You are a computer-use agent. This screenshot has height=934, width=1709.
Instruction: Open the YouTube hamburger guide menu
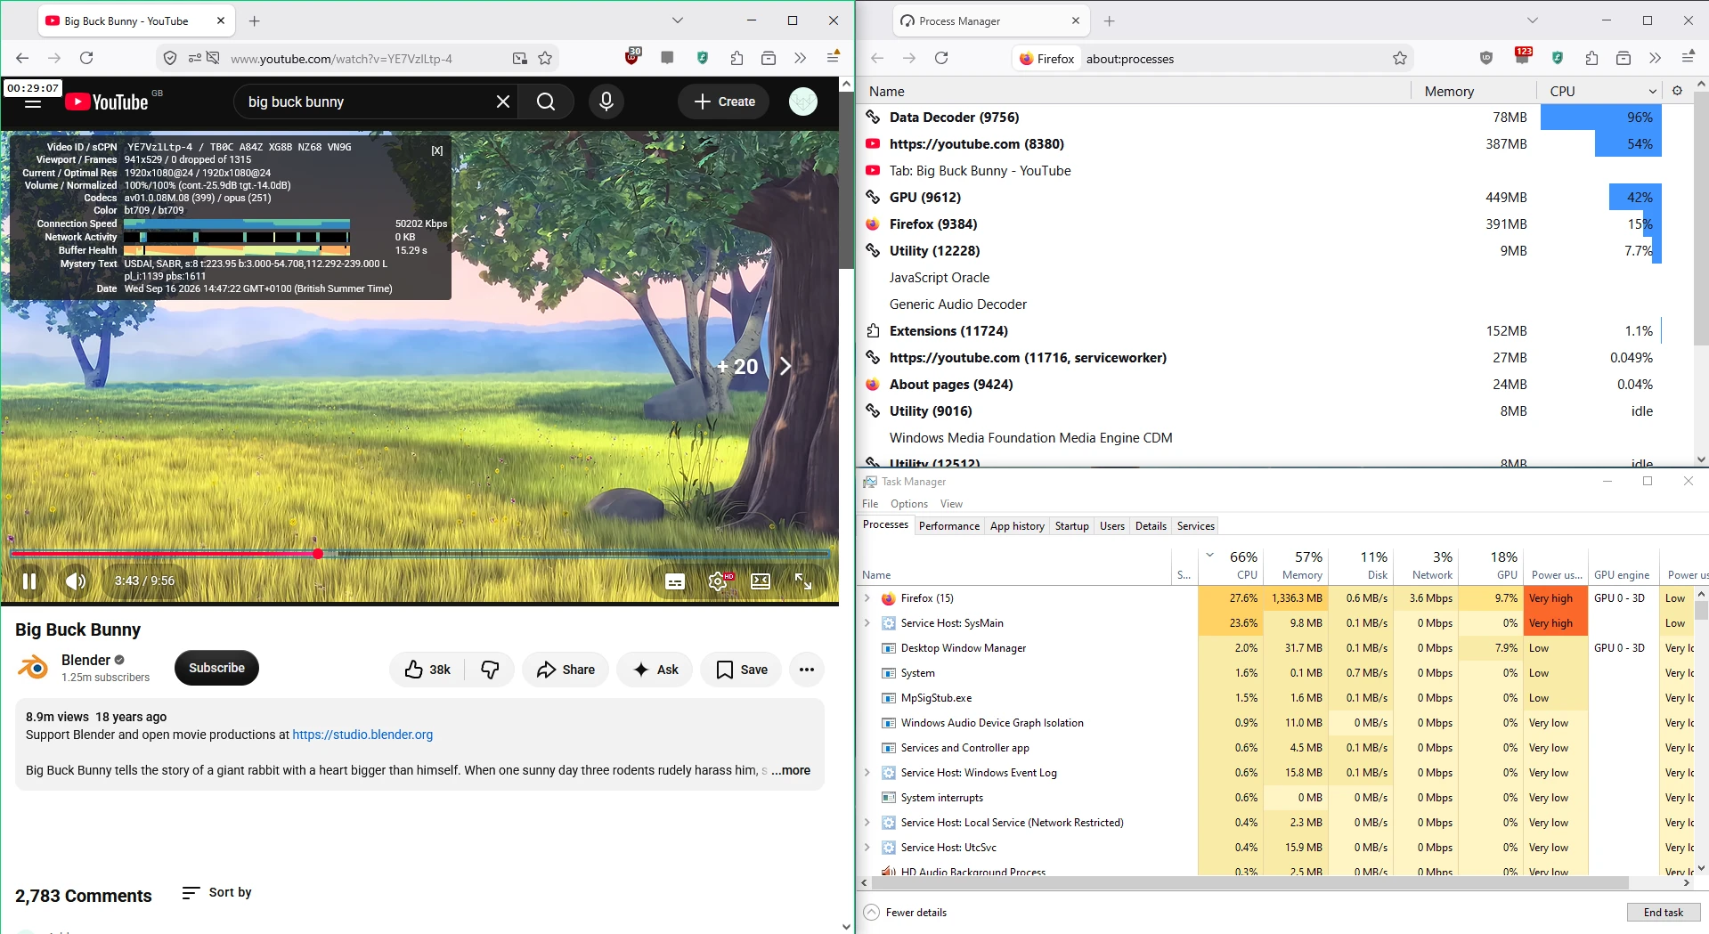pyautogui.click(x=33, y=102)
